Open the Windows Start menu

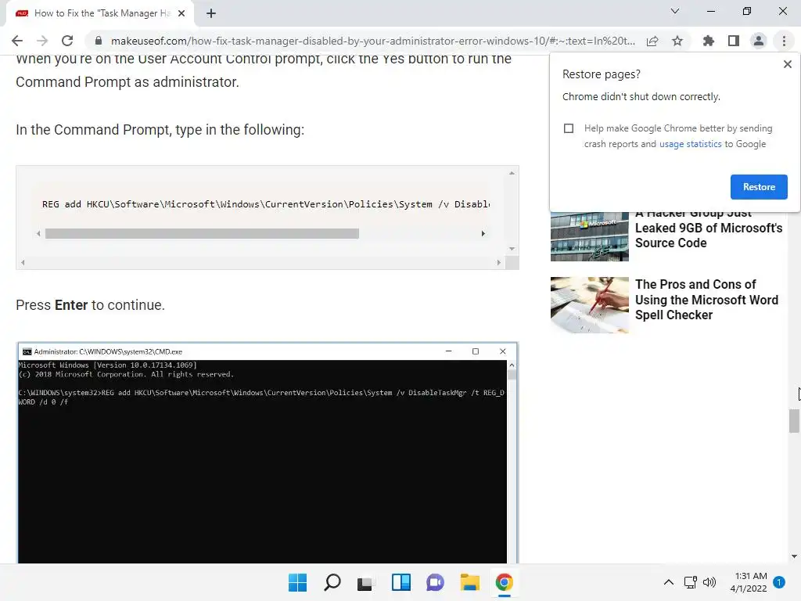click(x=297, y=582)
